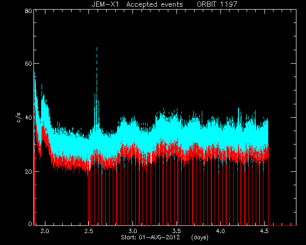306x245 pixels.
Task: Click the x-axis tick label 3.5
Action: tap(176, 231)
